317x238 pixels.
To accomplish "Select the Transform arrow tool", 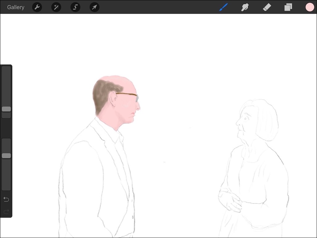I will coord(94,7).
